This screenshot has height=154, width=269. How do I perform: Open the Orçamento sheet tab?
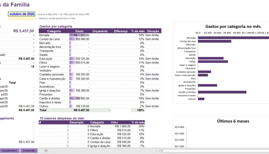click(x=29, y=151)
